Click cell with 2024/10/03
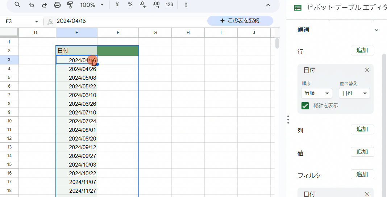Image resolution: width=387 pixels, height=197 pixels. point(77,164)
